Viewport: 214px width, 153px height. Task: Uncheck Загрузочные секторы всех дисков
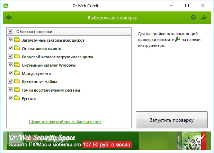pos(10,40)
